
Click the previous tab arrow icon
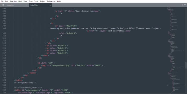click(2, 5)
